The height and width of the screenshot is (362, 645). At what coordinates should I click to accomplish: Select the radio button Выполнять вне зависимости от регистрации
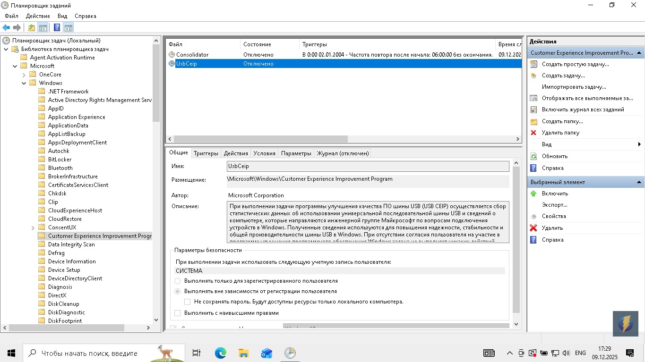pyautogui.click(x=178, y=292)
